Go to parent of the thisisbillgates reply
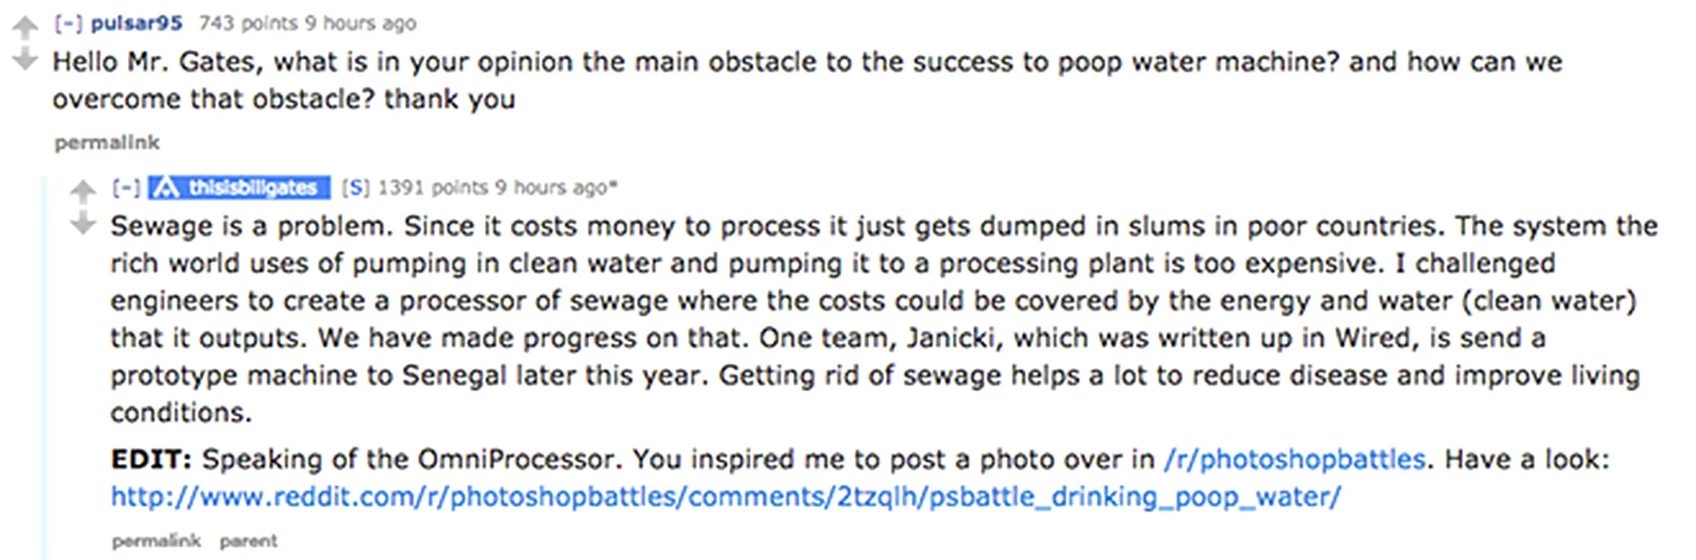1696x560 pixels. click(248, 541)
